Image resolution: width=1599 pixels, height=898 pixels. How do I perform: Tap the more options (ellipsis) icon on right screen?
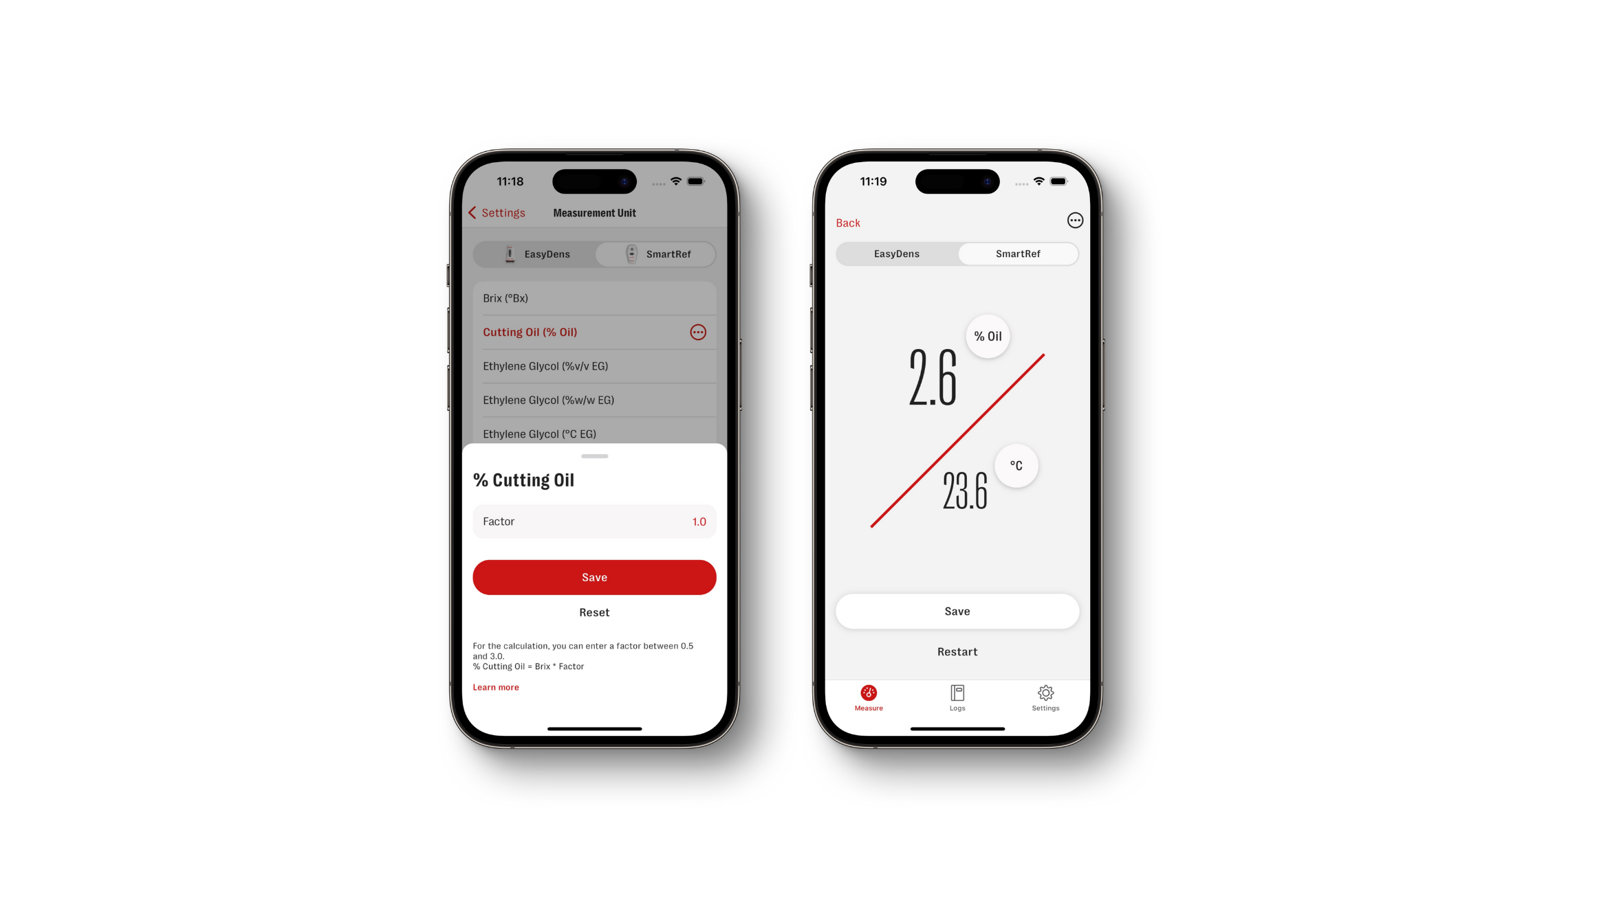pyautogui.click(x=1075, y=220)
